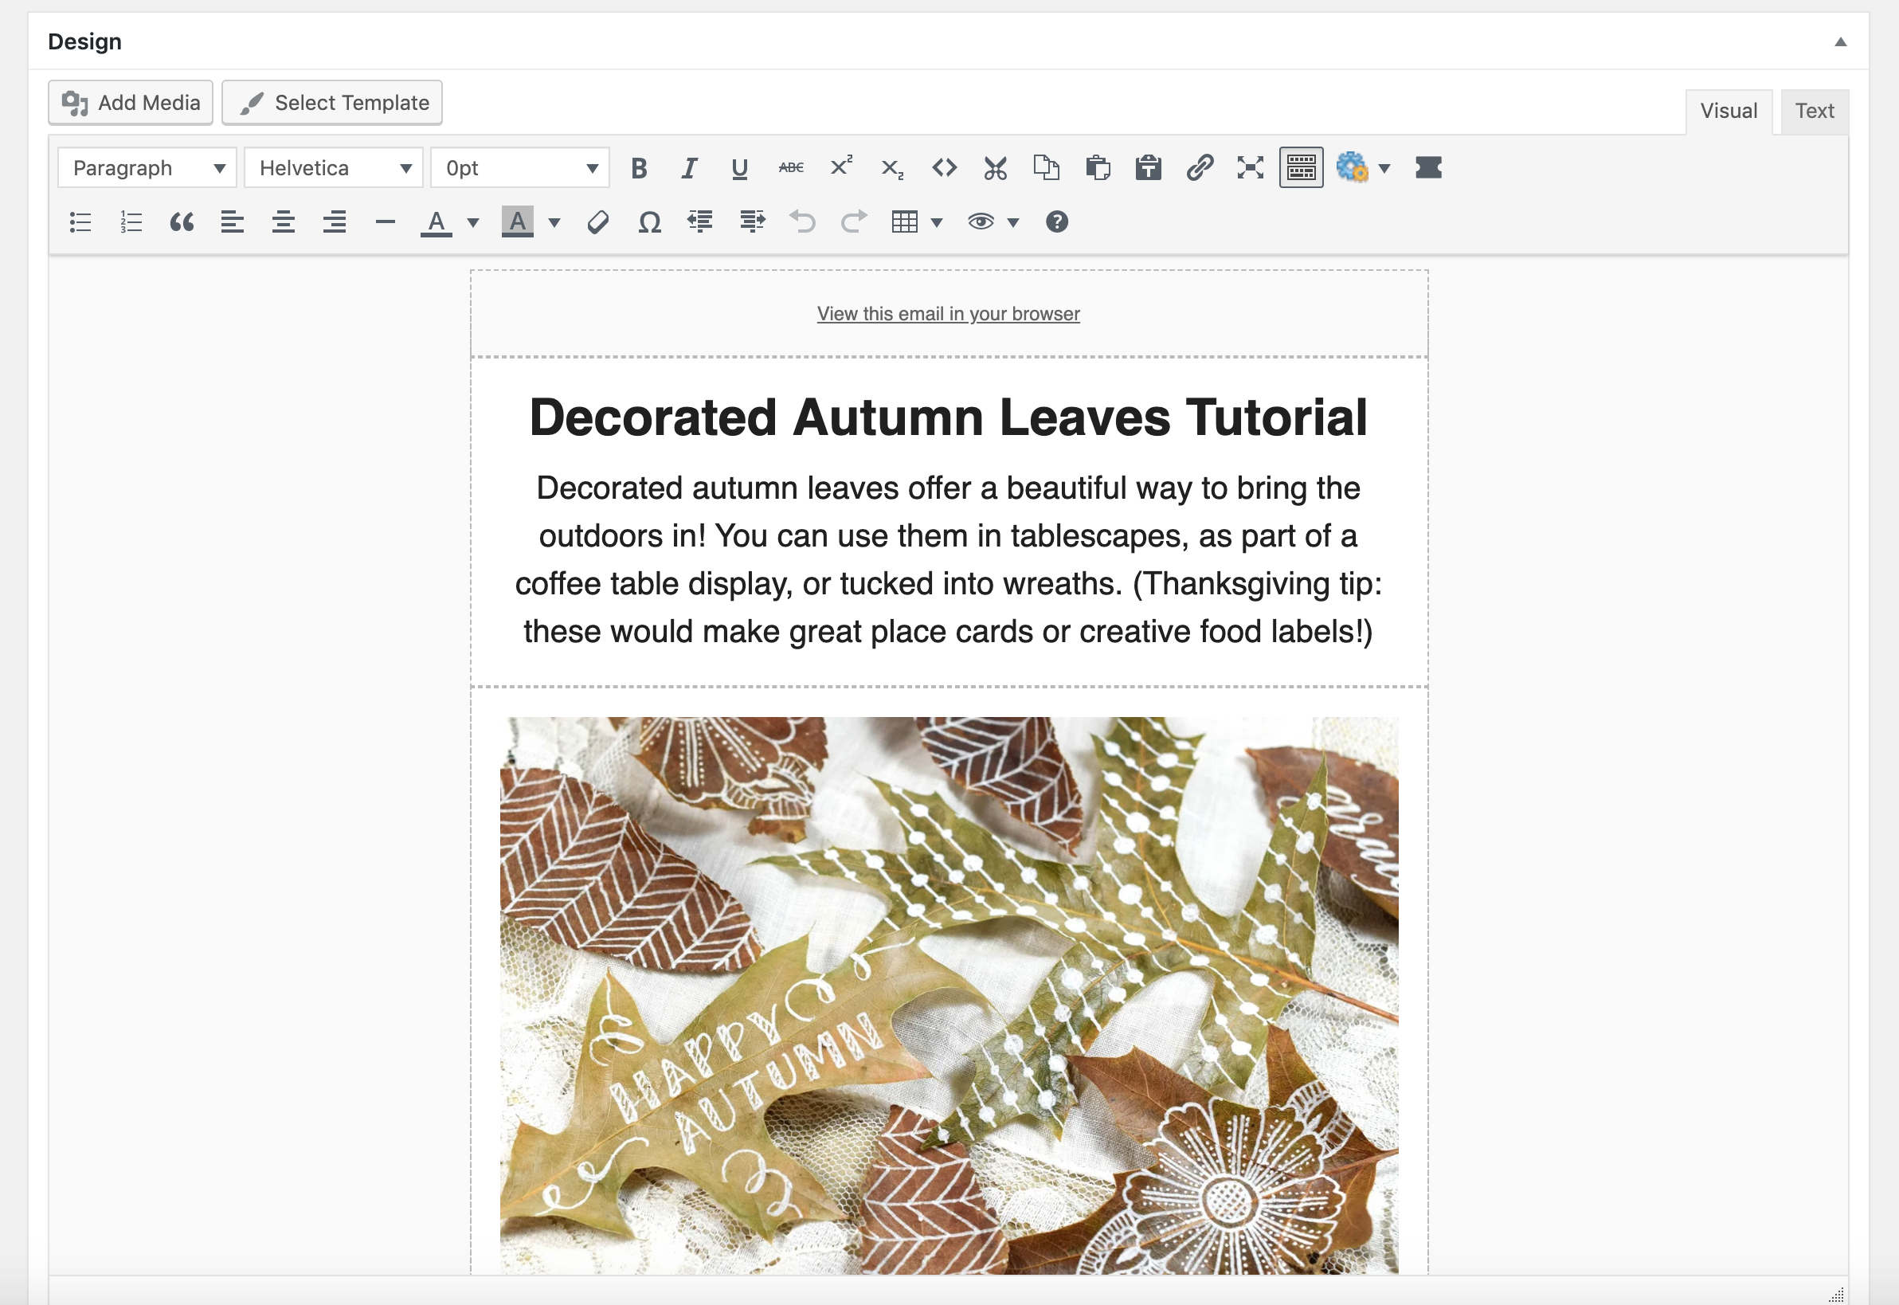Click the editor resize handle corner
Viewport: 1899px width, 1305px height.
point(1836,1294)
